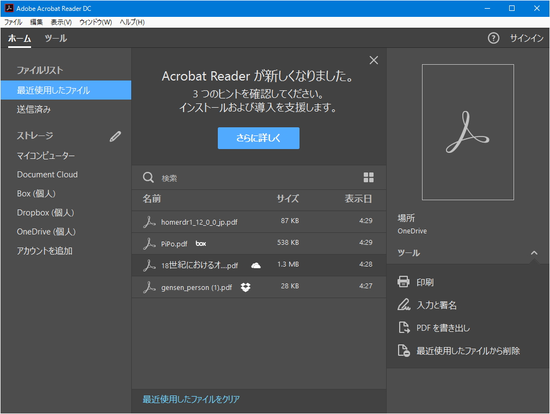The height and width of the screenshot is (414, 550).
Task: Select the 名前 column to sort files
Action: (151, 199)
